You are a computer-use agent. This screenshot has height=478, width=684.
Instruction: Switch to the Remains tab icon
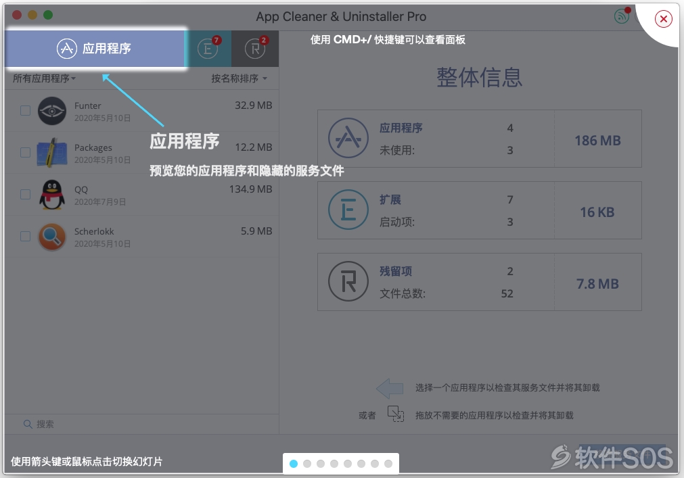coord(255,49)
